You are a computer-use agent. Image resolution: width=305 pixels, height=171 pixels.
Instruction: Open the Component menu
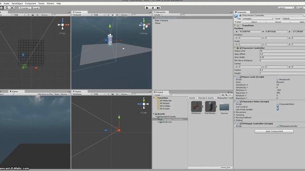(30, 3)
